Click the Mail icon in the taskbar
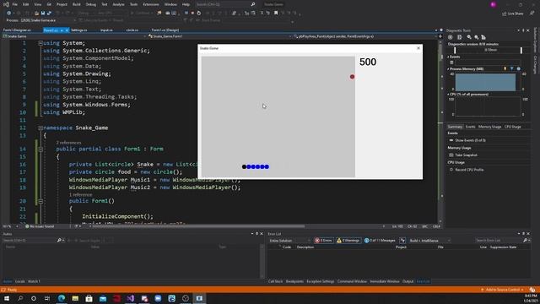The height and width of the screenshot is (304, 540). (x=103, y=298)
